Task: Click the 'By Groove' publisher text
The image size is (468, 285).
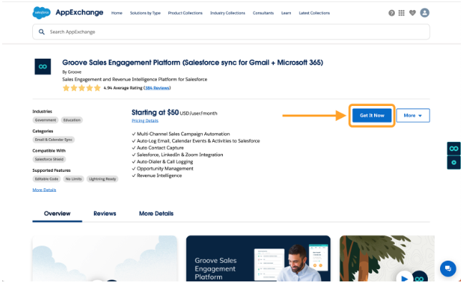Action: (72, 72)
